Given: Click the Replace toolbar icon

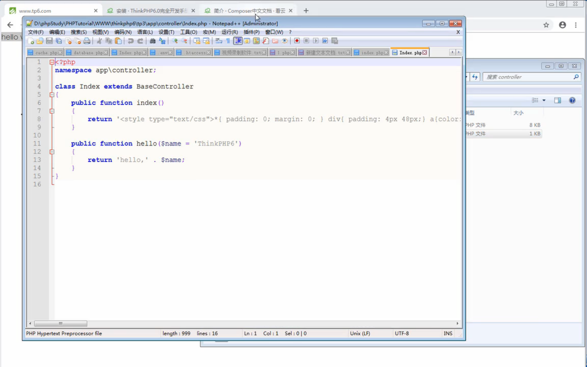Looking at the screenshot, I should click(x=162, y=41).
